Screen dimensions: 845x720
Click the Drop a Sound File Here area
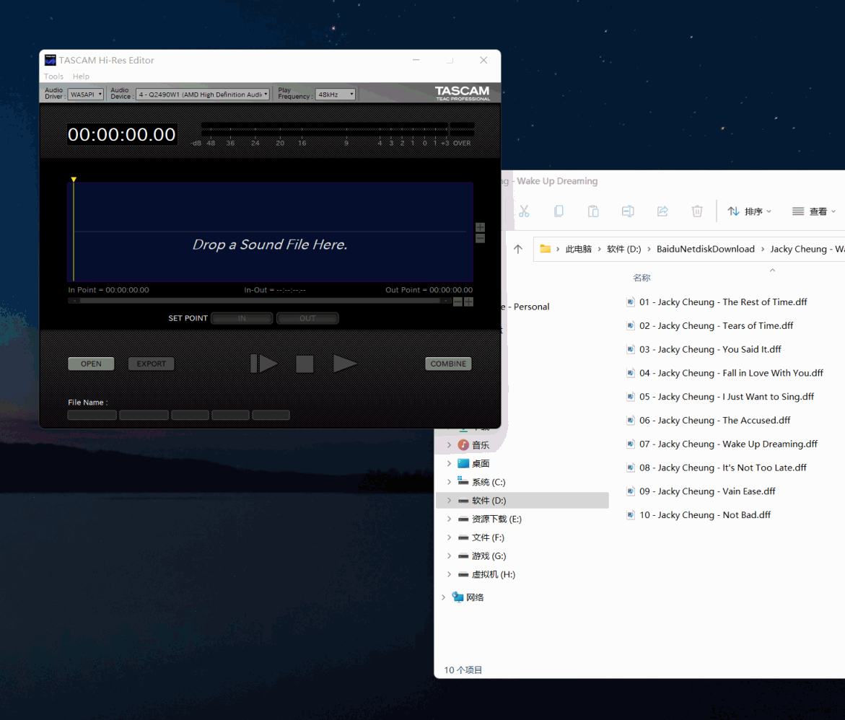(x=270, y=232)
